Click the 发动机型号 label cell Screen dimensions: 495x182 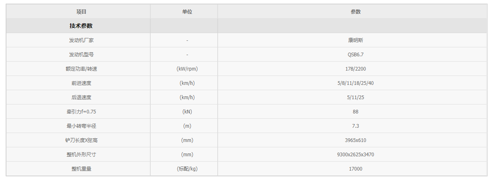[x=81, y=55]
